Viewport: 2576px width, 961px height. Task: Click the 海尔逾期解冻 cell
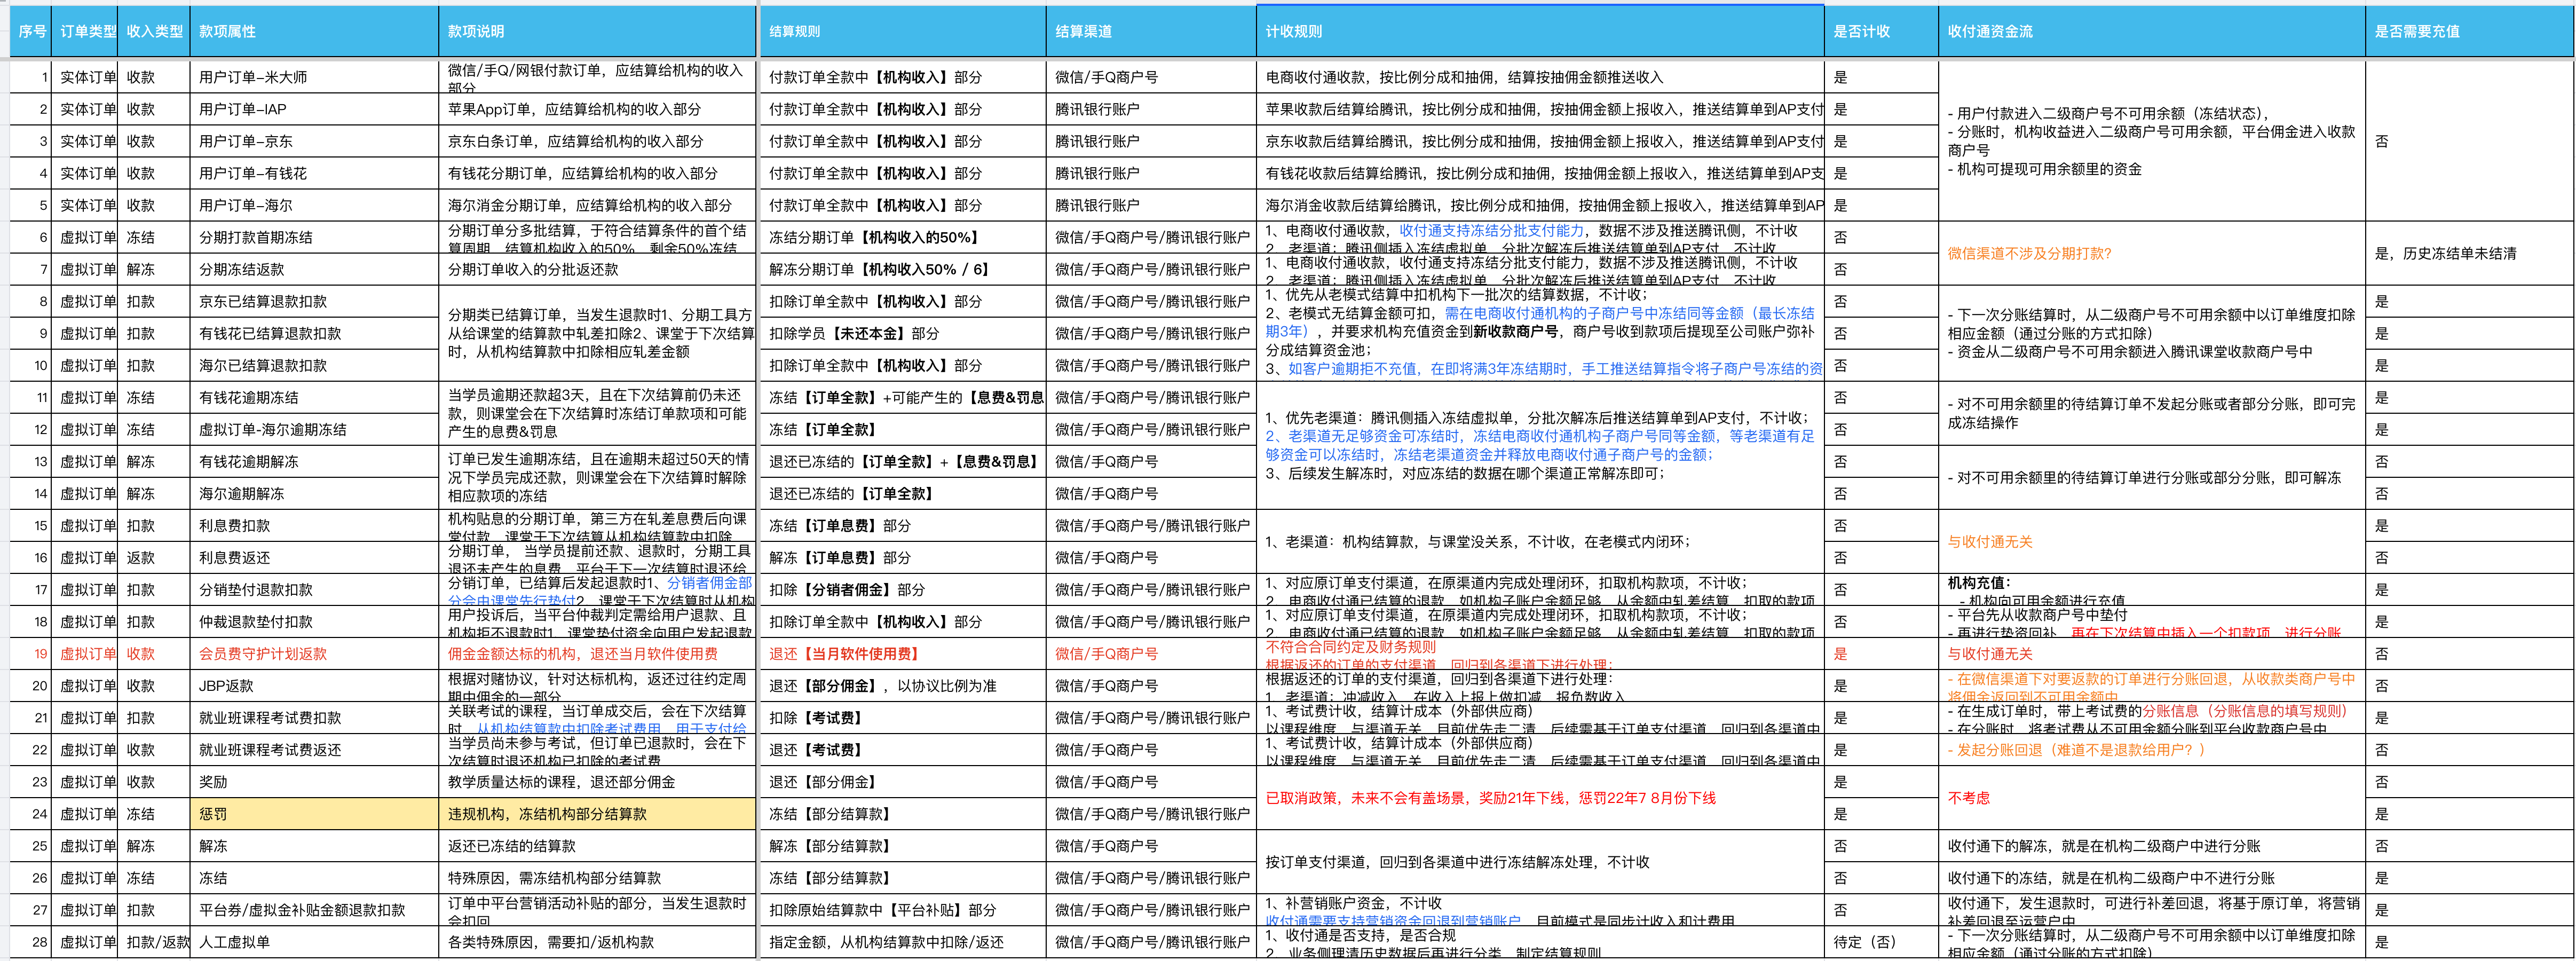314,493
